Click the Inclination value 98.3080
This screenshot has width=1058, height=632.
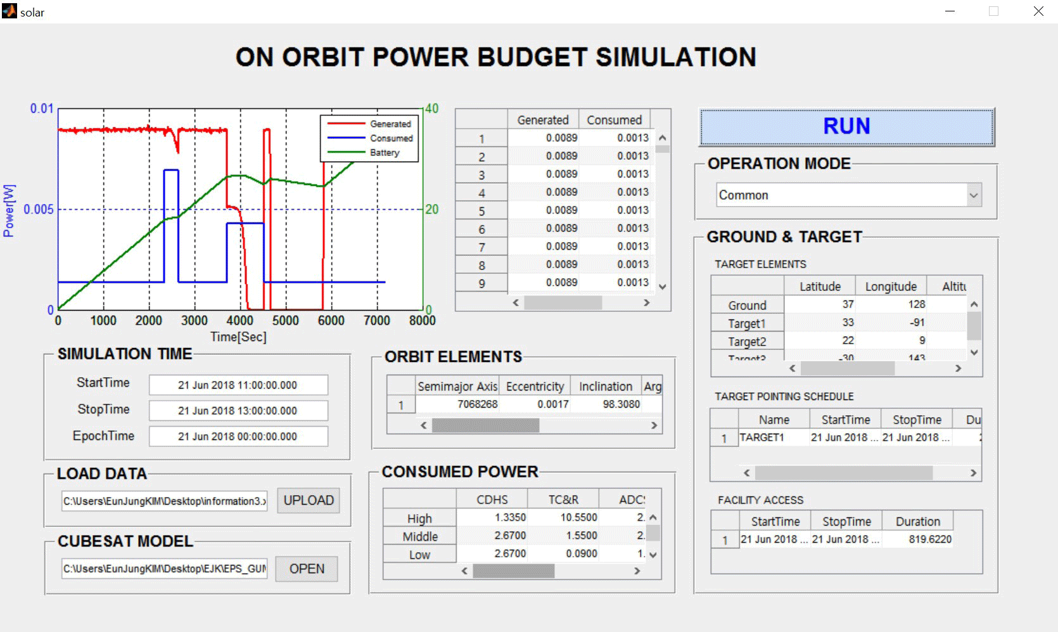[606, 404]
